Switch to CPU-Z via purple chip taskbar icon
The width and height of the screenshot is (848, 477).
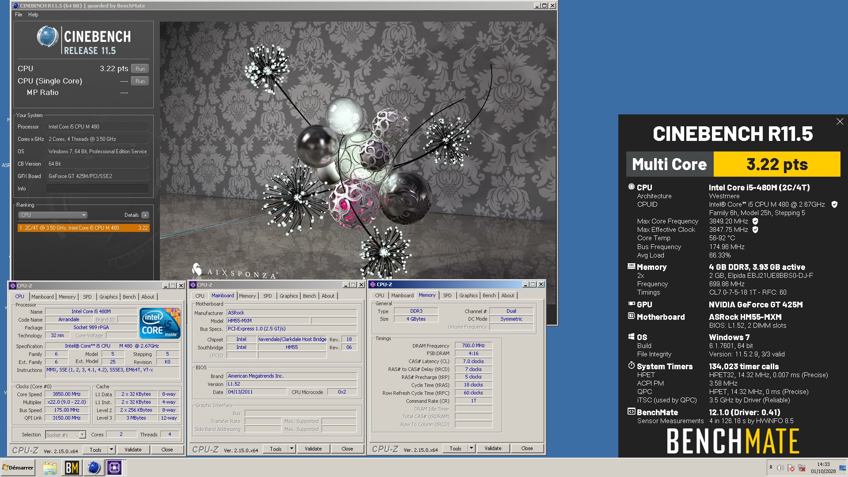(x=114, y=468)
